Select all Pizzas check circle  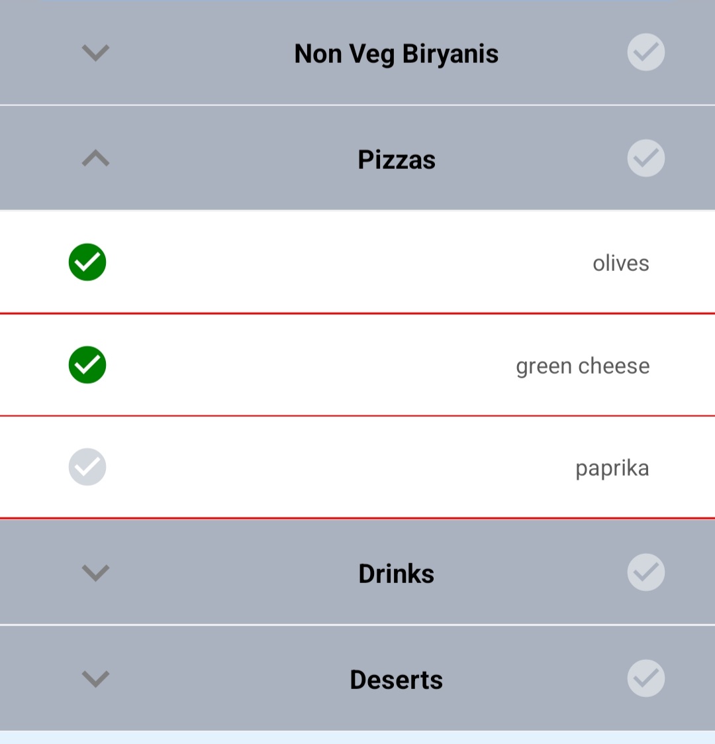[x=645, y=158]
